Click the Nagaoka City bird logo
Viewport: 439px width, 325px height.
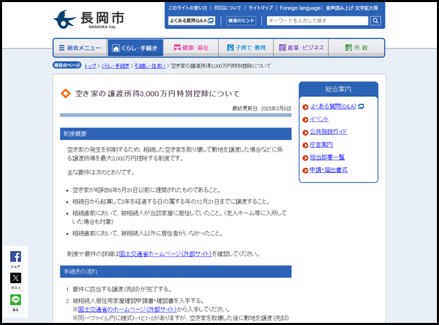coord(64,19)
